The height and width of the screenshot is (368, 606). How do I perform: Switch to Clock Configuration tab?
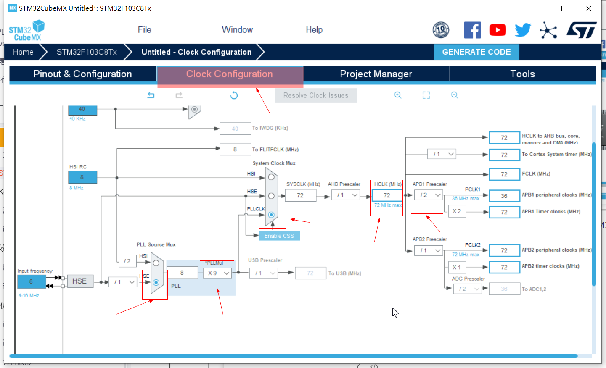pyautogui.click(x=230, y=74)
